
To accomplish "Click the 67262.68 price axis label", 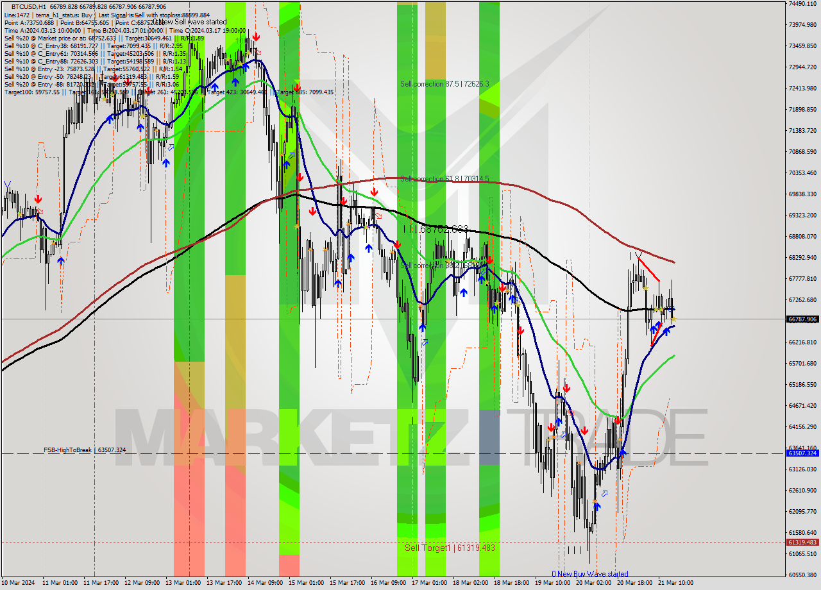I will (802, 299).
